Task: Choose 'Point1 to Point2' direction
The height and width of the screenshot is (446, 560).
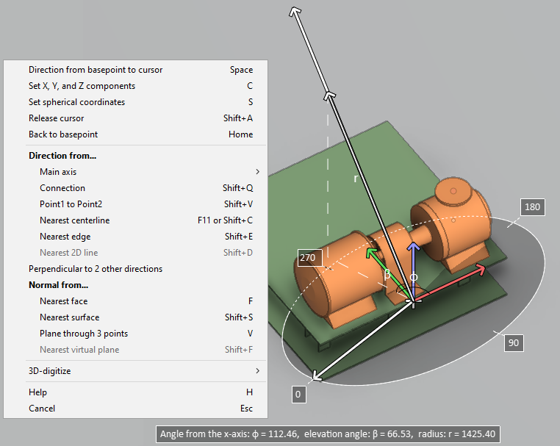Action: pyautogui.click(x=71, y=204)
